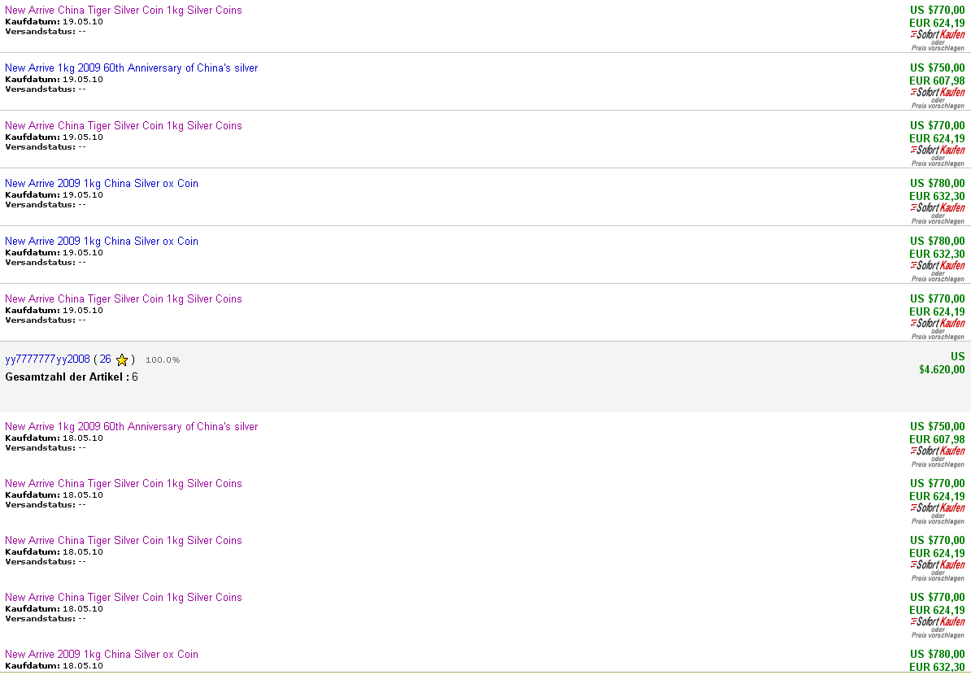The height and width of the screenshot is (675, 971).
Task: Open seller profile yy7777777yy2008
Action: [x=47, y=359]
